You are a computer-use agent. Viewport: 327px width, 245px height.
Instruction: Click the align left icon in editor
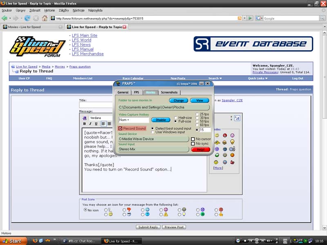103,124
